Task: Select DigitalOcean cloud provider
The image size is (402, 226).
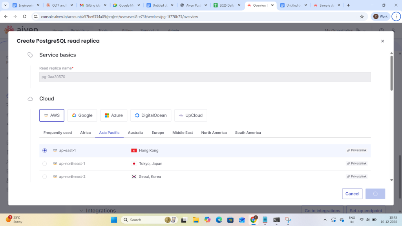Action: tap(150, 115)
